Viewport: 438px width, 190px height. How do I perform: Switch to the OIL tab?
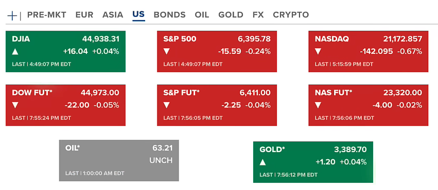click(x=202, y=15)
